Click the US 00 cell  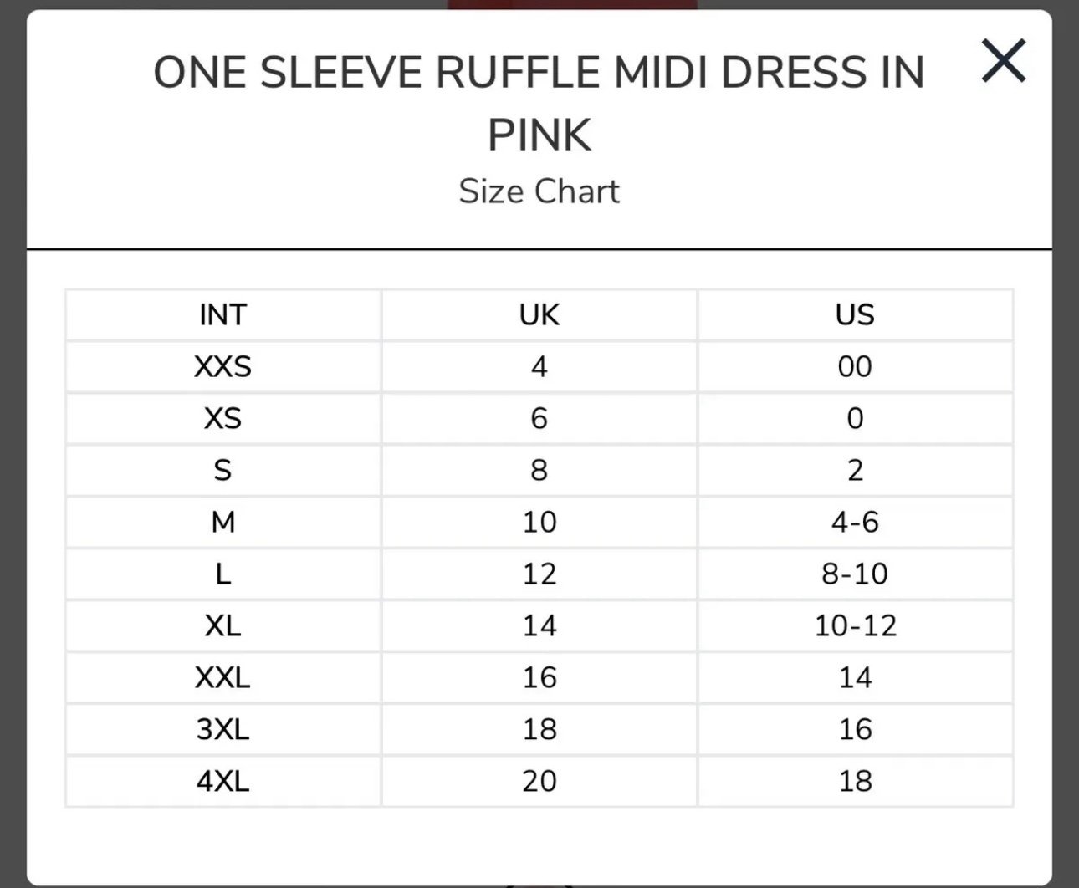(x=855, y=367)
